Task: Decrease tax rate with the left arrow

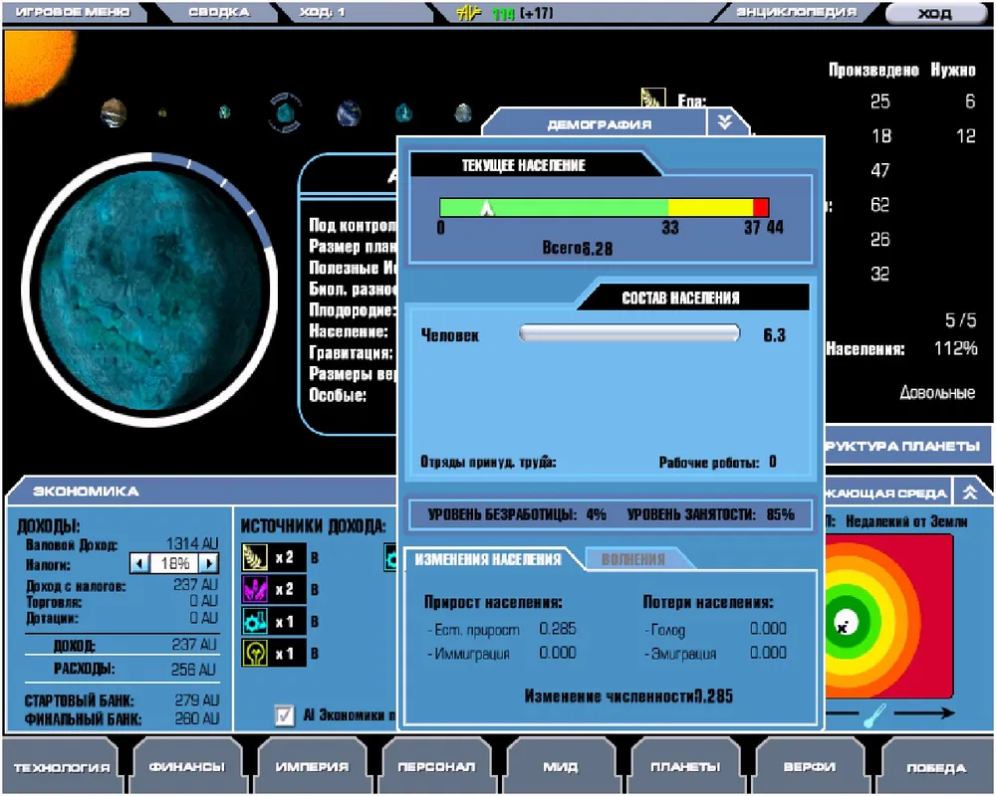Action: [x=140, y=563]
